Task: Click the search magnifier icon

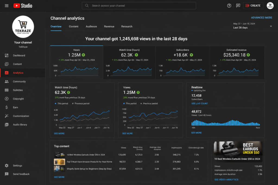Action: click(87, 6)
